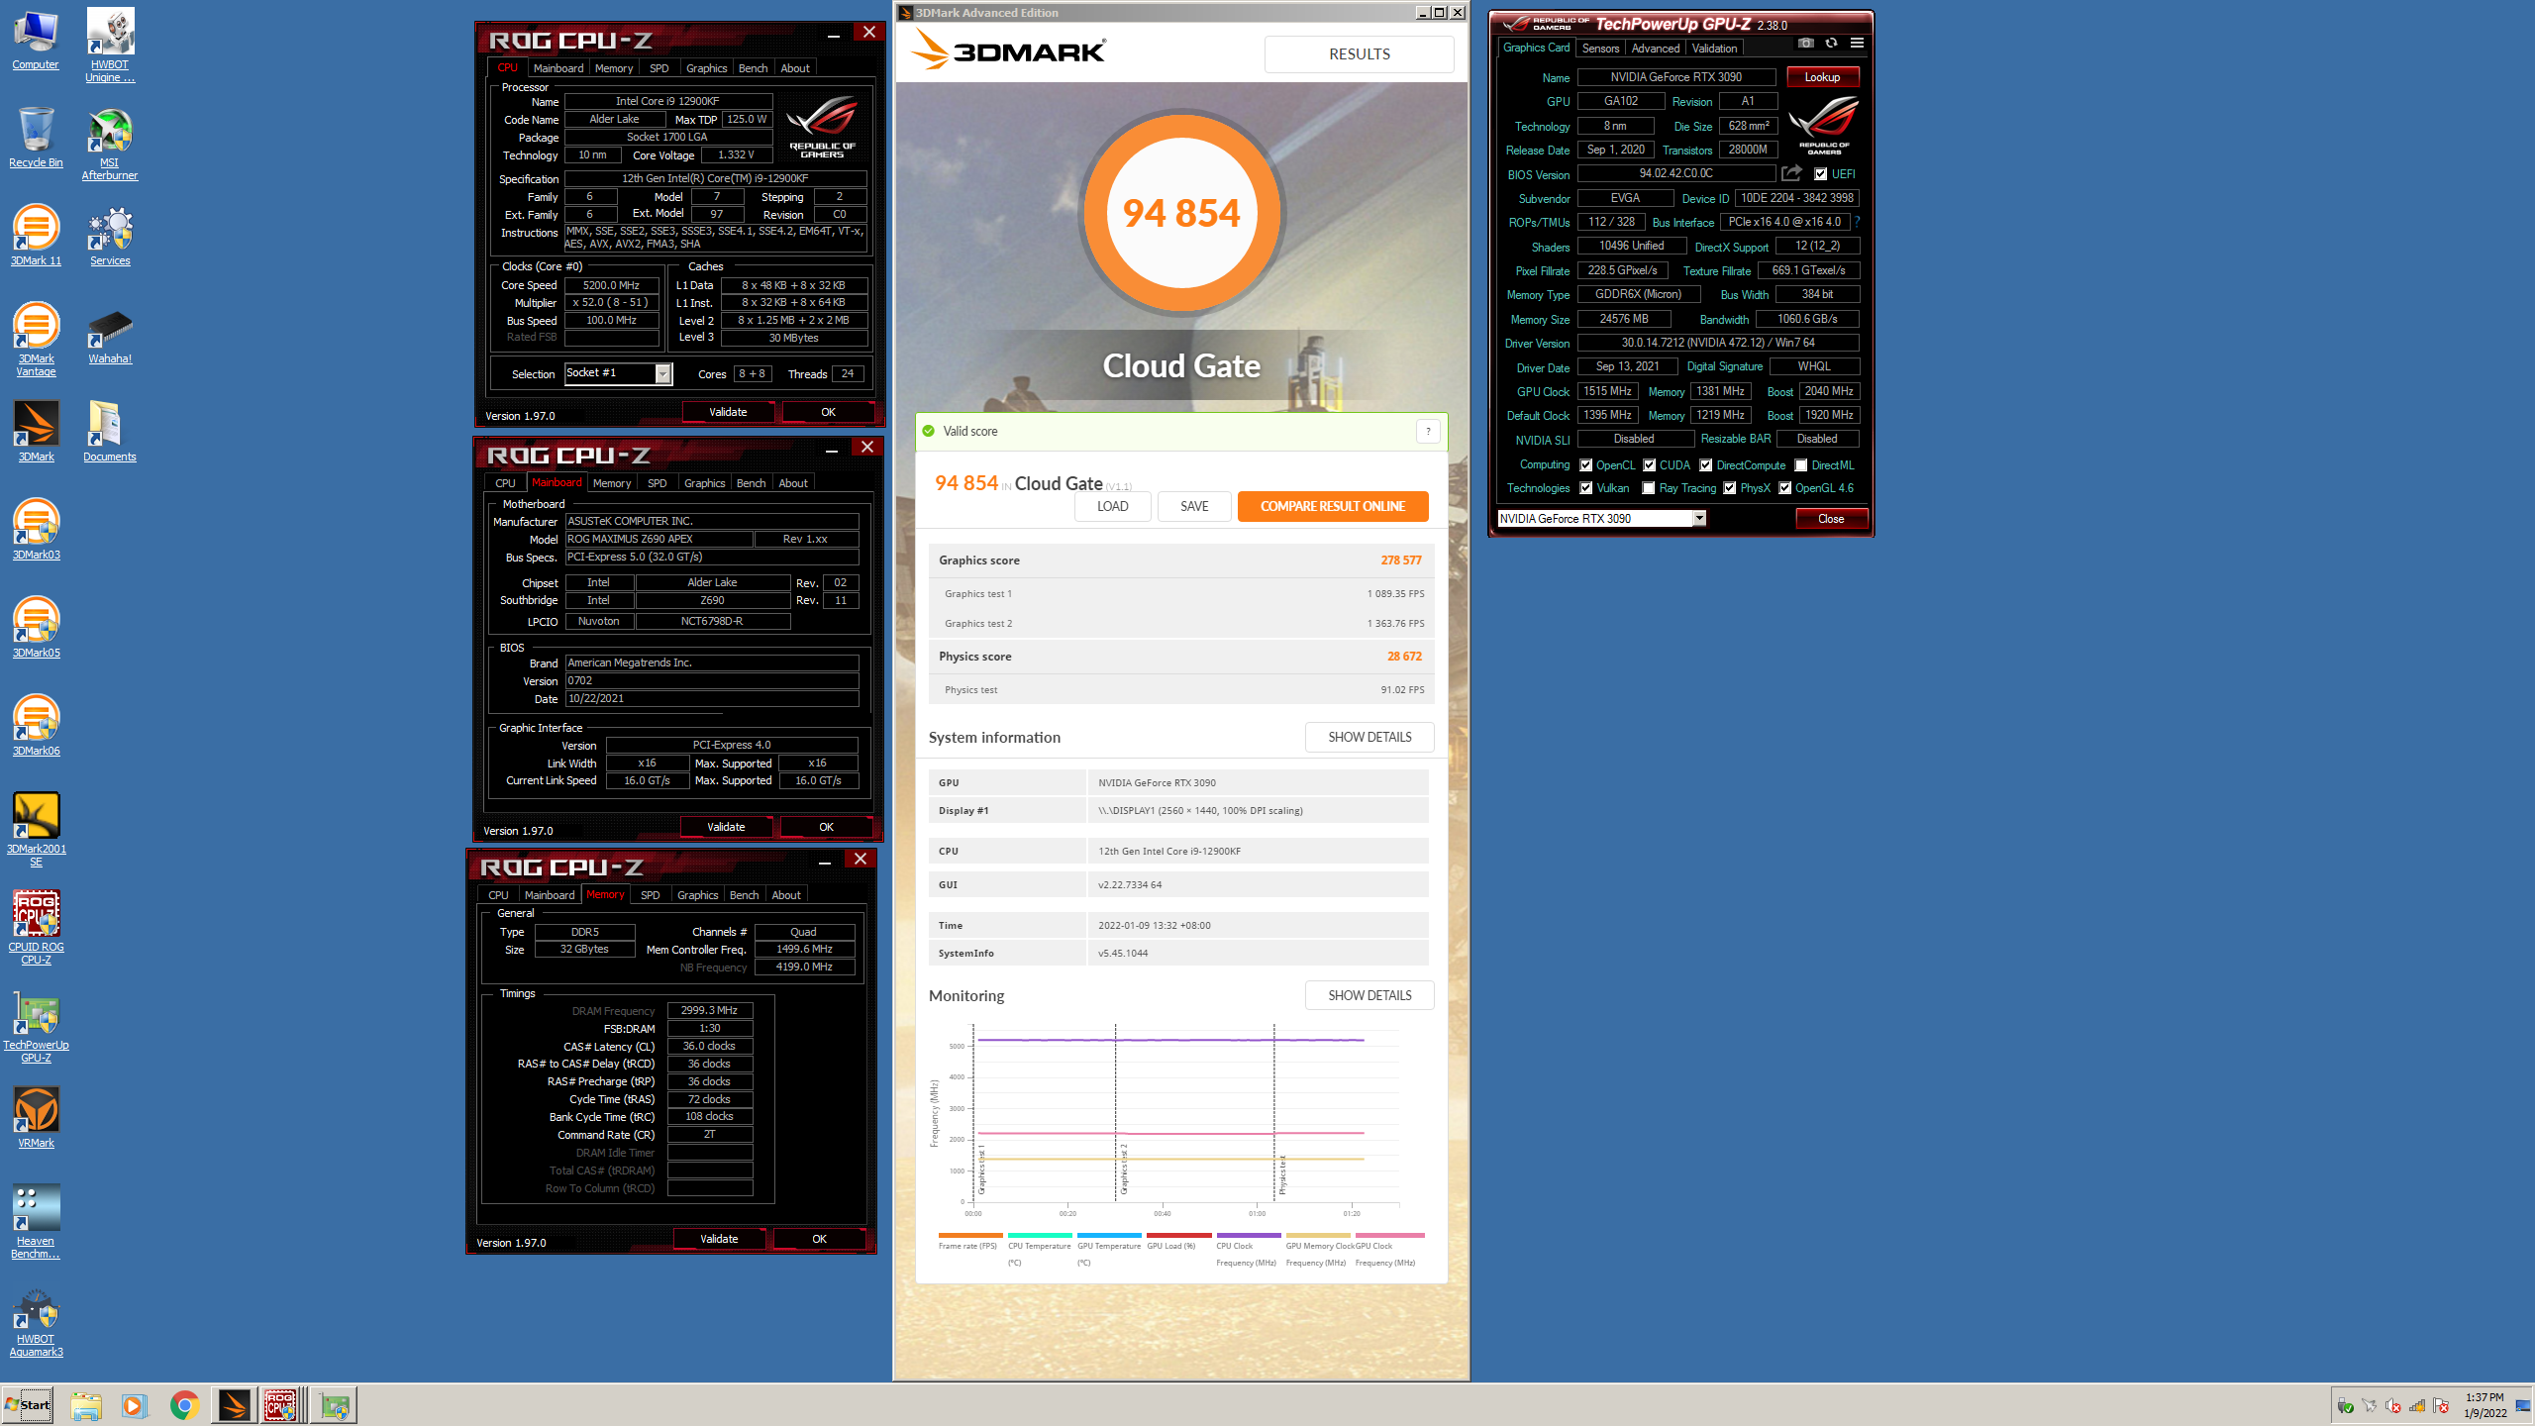Switch to Validation tab in GPU-Z
Image resolution: width=2535 pixels, height=1426 pixels.
pos(1714,48)
